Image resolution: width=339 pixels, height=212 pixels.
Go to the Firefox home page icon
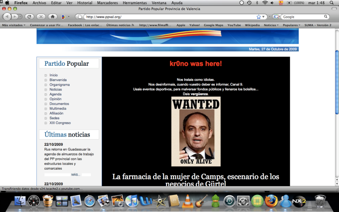[53, 17]
